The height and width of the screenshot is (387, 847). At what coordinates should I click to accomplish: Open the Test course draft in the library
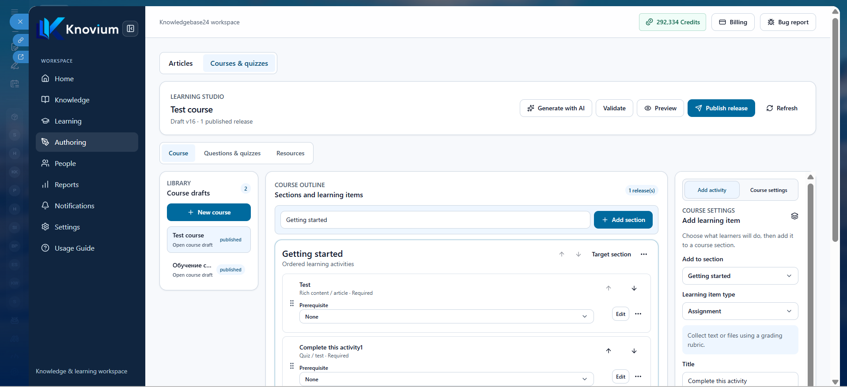point(209,240)
